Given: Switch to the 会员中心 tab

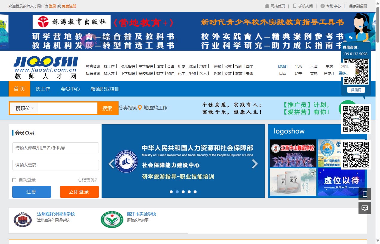Looking at the screenshot, I should pos(70,89).
